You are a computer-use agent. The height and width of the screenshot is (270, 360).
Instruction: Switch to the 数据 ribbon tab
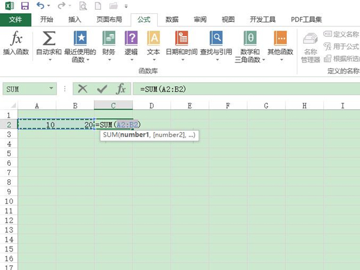click(172, 19)
